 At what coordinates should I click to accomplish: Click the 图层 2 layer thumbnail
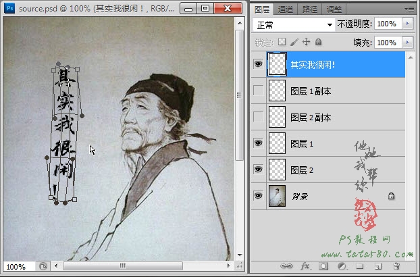pyautogui.click(x=277, y=170)
